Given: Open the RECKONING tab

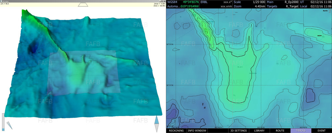Looking at the screenshot, I should 177,130.
